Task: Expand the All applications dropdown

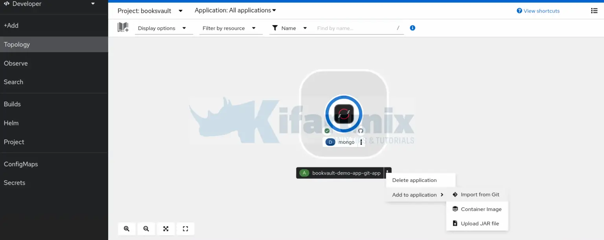Action: [x=235, y=10]
